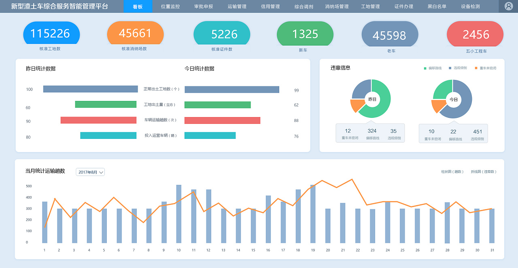The image size is (518, 268).
Task: Click yesterday's teal 投入运营车辆 bar
Action: pos(108,135)
